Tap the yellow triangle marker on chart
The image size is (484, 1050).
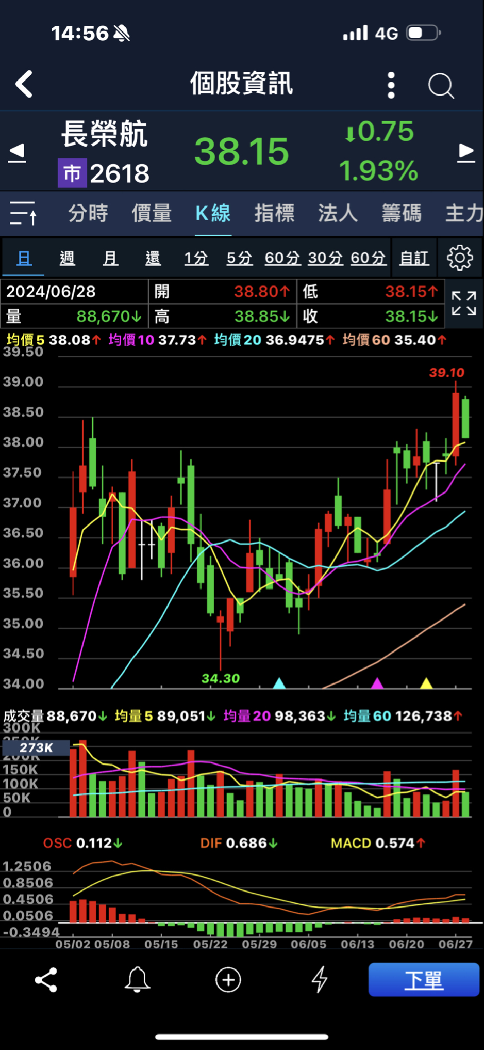(x=426, y=683)
